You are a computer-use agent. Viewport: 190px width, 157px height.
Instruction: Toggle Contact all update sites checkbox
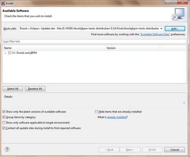click(x=4, y=128)
